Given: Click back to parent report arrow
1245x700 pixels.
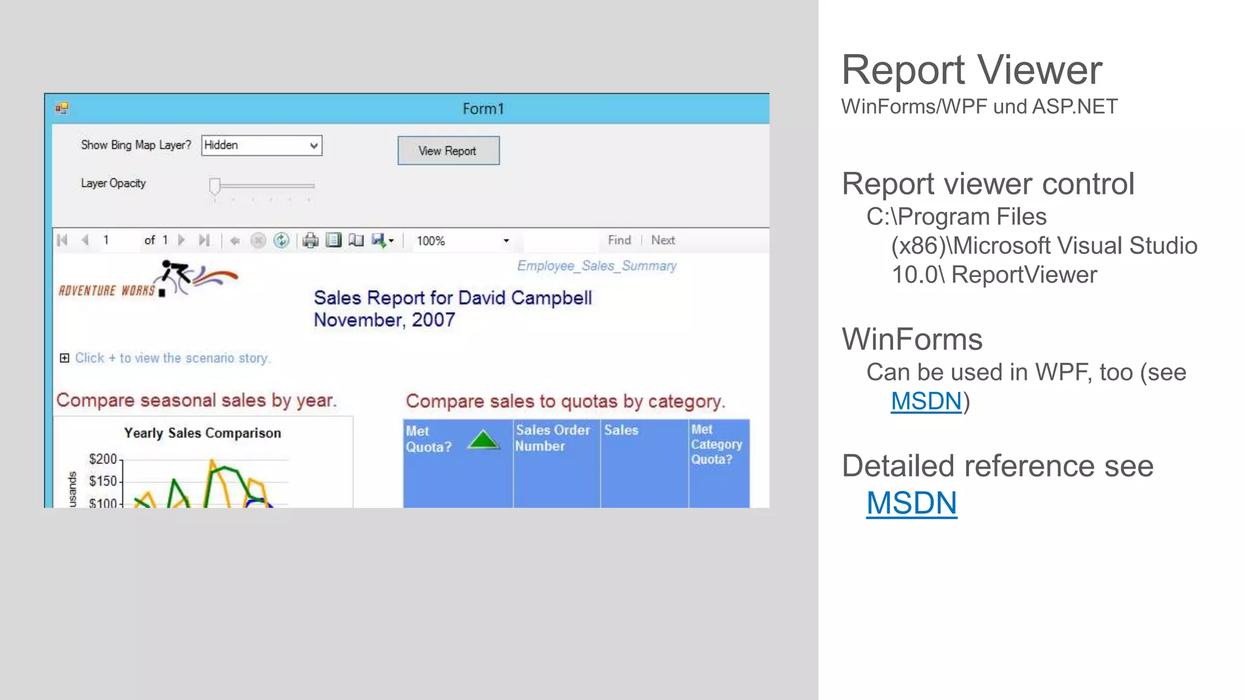Looking at the screenshot, I should coord(235,241).
